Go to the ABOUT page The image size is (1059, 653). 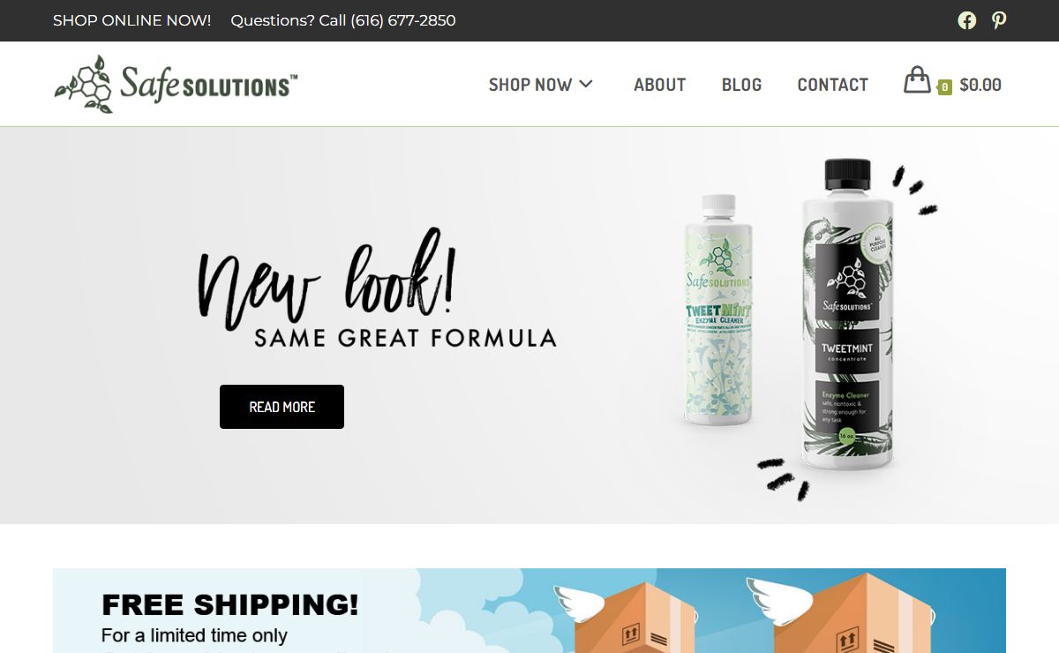[x=659, y=85]
